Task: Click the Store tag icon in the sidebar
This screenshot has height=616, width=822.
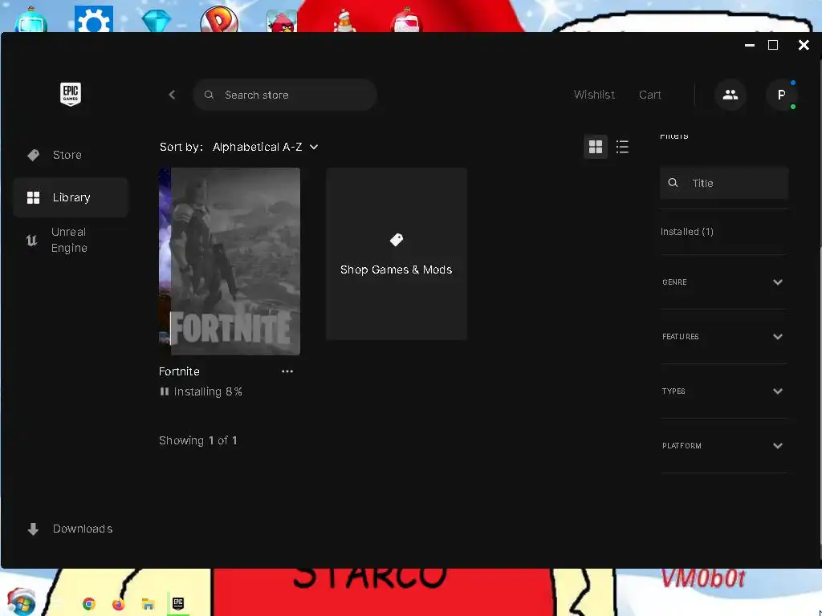Action: (33, 155)
